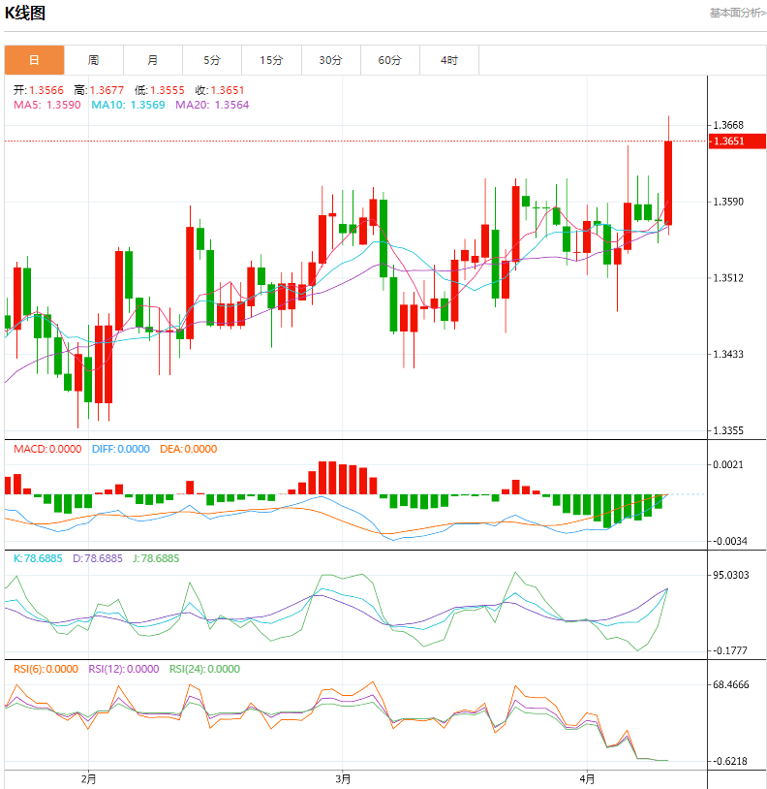Open the 5分 timeframe tab
Image resolution: width=767 pixels, height=789 pixels.
[212, 60]
